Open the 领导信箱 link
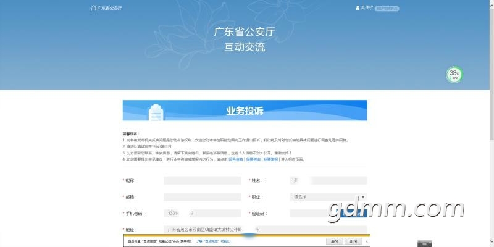Image resolution: width=494 pixels, height=247 pixels. 236,159
